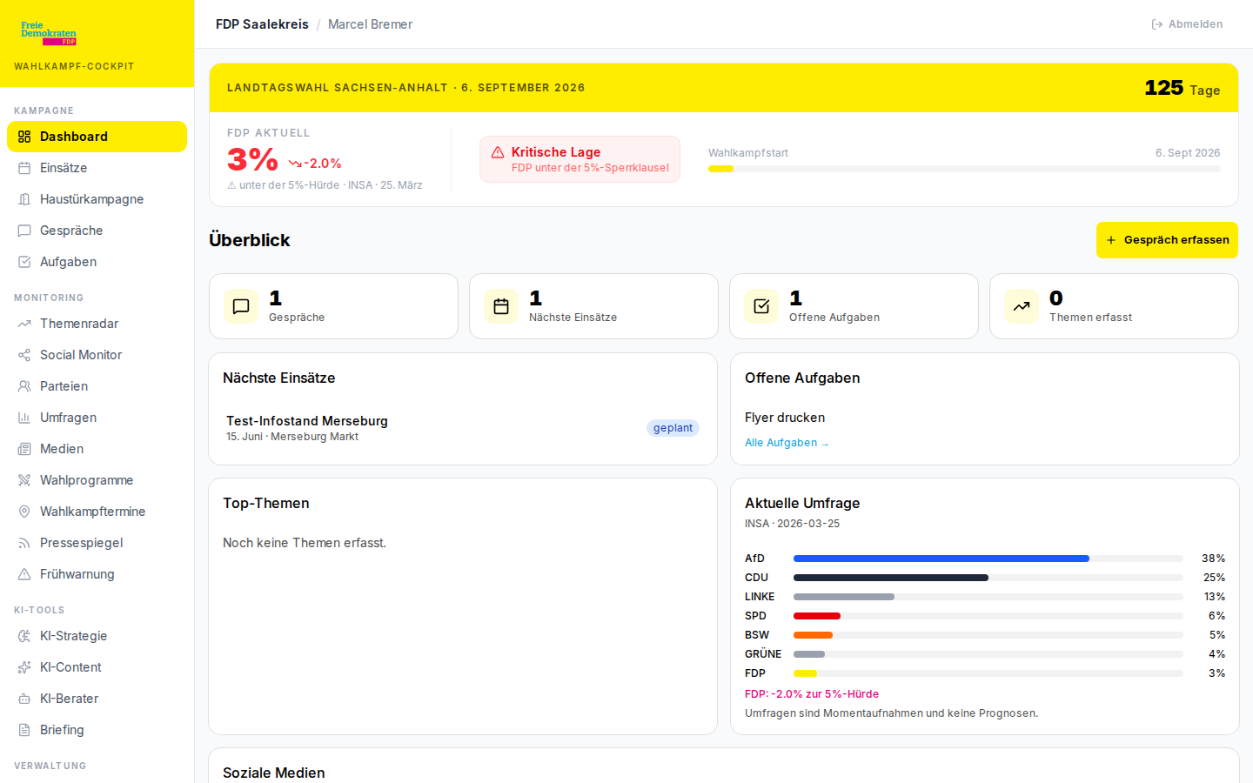Select Aufgaben in the sidebar menu
The height and width of the screenshot is (783, 1253).
tap(97, 262)
